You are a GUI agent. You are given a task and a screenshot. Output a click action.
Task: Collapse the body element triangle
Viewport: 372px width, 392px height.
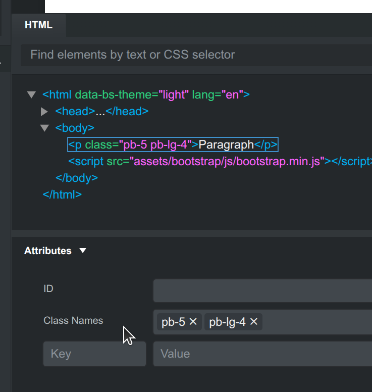[44, 128]
